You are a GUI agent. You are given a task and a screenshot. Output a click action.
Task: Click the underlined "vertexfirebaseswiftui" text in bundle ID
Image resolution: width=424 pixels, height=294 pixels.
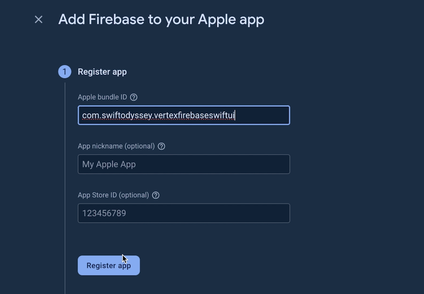[x=194, y=115]
